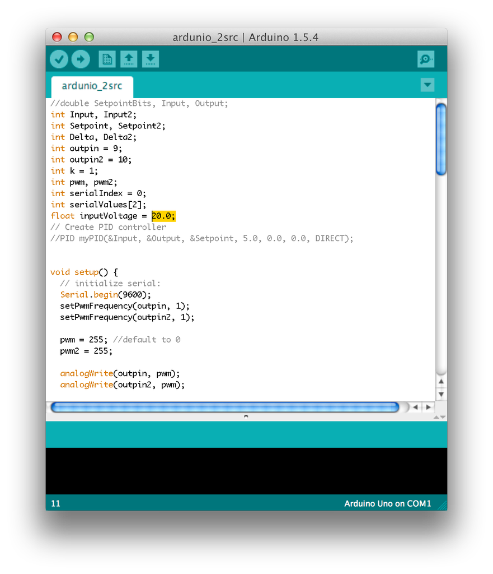Click the horizontal scrollbar right arrow
The width and height of the screenshot is (493, 574).
coord(428,407)
